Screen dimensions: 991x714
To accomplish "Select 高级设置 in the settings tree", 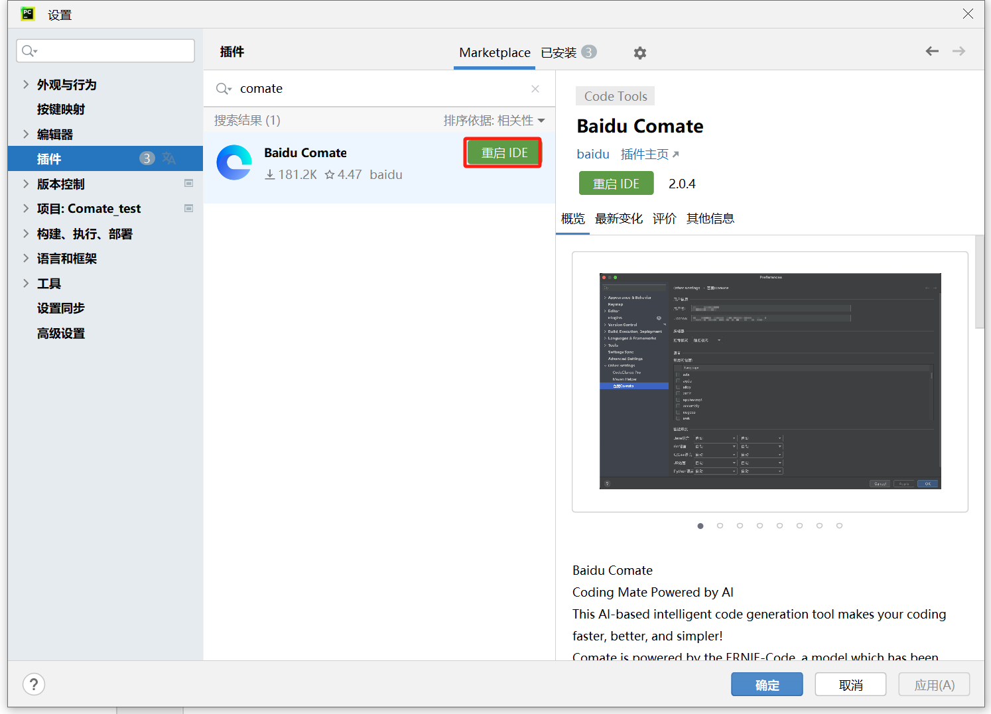I will pos(61,333).
